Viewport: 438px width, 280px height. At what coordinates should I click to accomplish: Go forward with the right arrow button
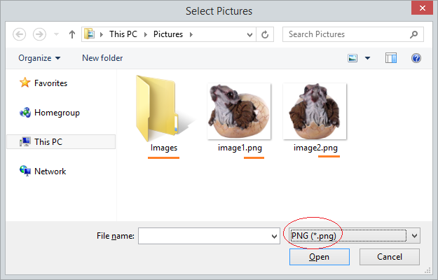click(39, 34)
